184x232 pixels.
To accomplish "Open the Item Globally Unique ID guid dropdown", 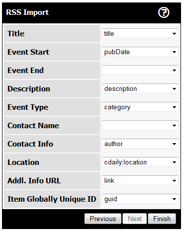I will (x=140, y=199).
